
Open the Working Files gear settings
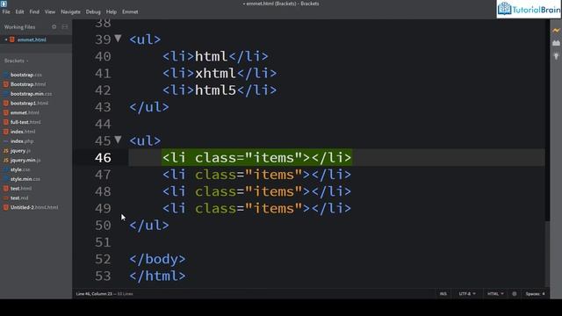54,27
